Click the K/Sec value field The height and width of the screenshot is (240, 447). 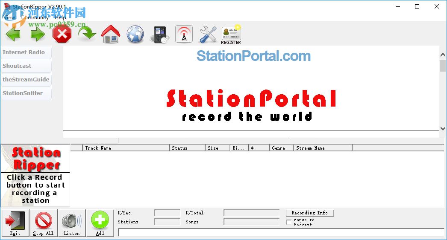pos(168,213)
